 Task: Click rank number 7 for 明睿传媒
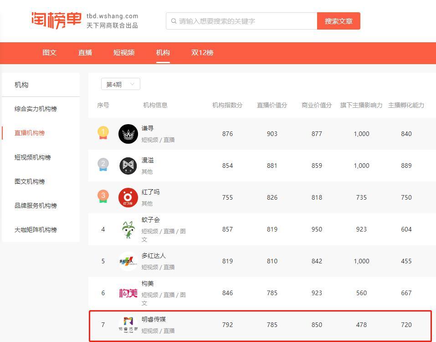coord(103,325)
